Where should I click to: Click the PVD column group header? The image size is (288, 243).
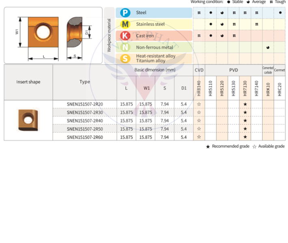(x=234, y=70)
